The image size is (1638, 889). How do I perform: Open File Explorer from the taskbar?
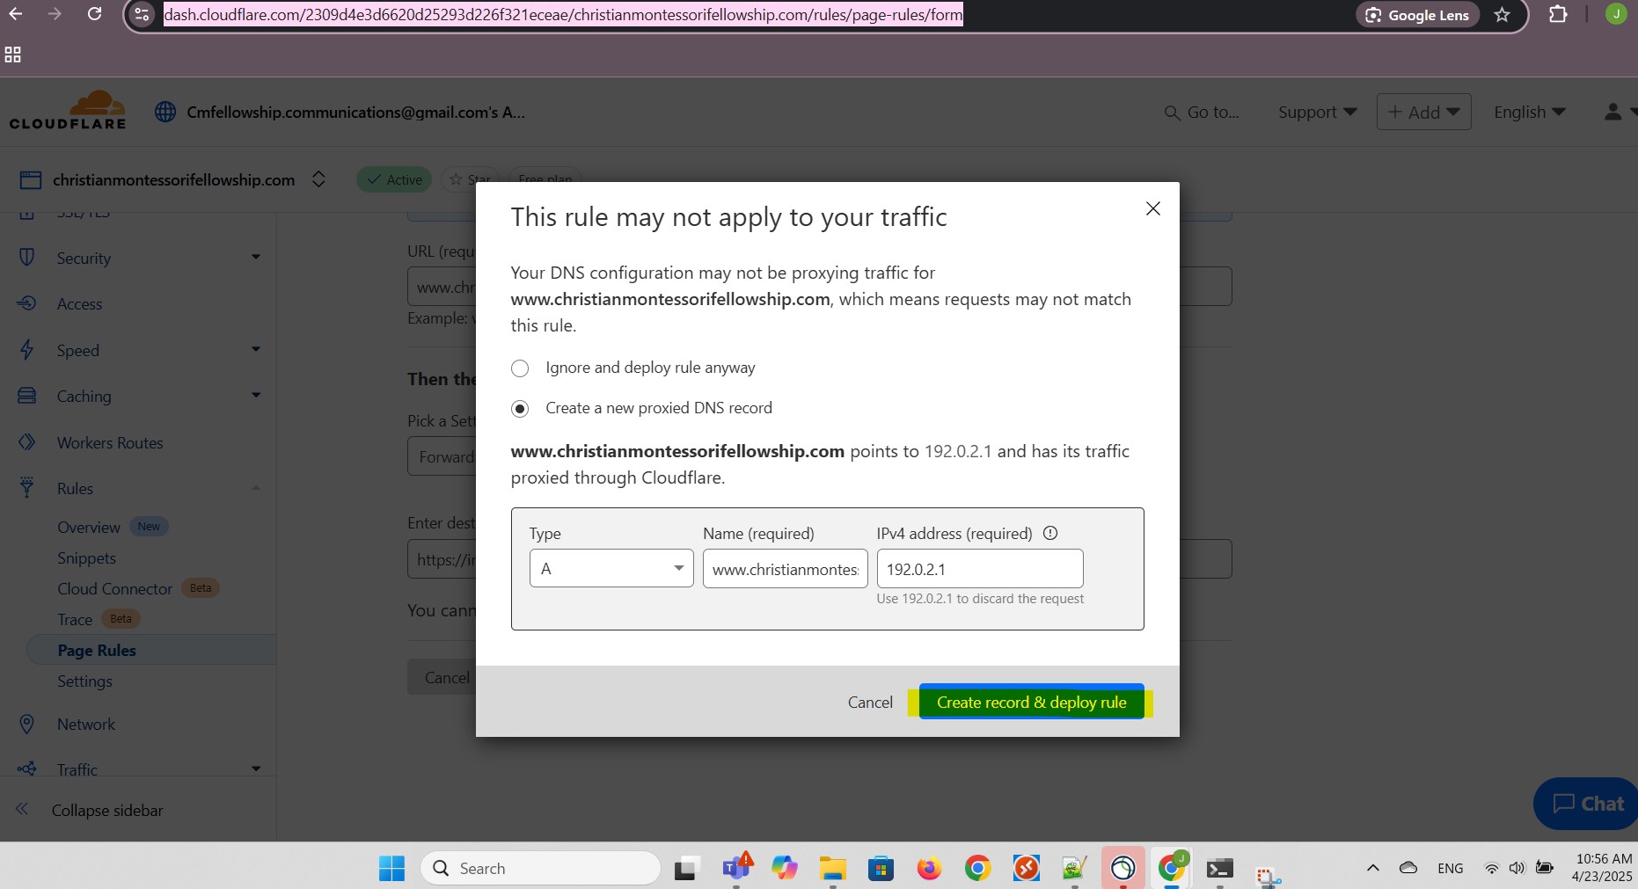[x=832, y=868]
